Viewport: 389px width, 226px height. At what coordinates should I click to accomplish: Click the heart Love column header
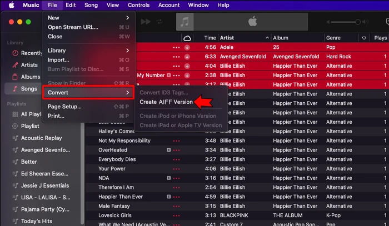coord(364,38)
